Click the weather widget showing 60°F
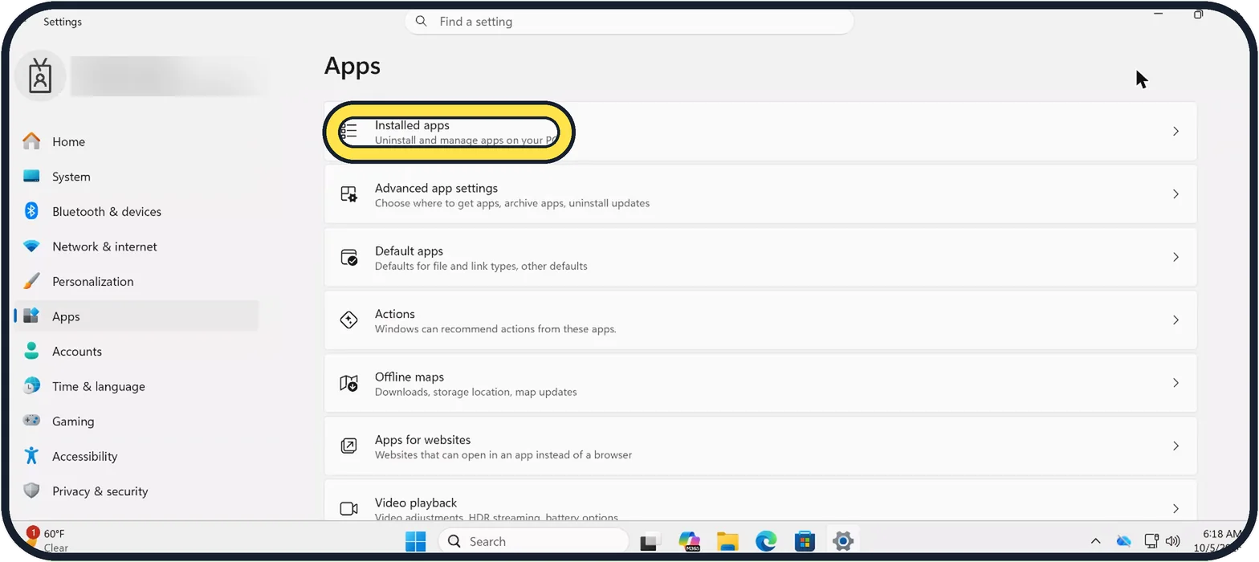The width and height of the screenshot is (1259, 562). (48, 540)
